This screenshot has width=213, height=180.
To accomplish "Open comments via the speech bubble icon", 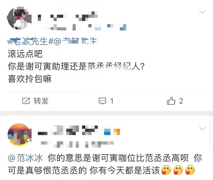I will [102, 101].
